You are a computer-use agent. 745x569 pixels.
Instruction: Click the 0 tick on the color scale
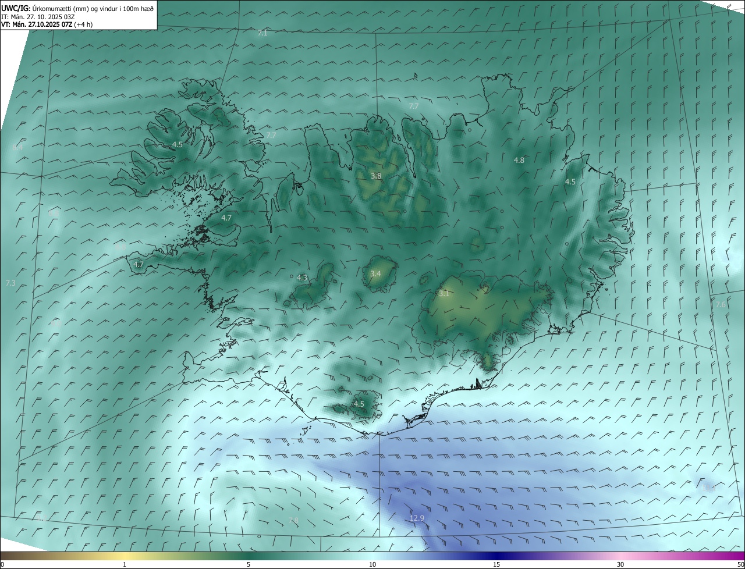[x=2, y=564]
